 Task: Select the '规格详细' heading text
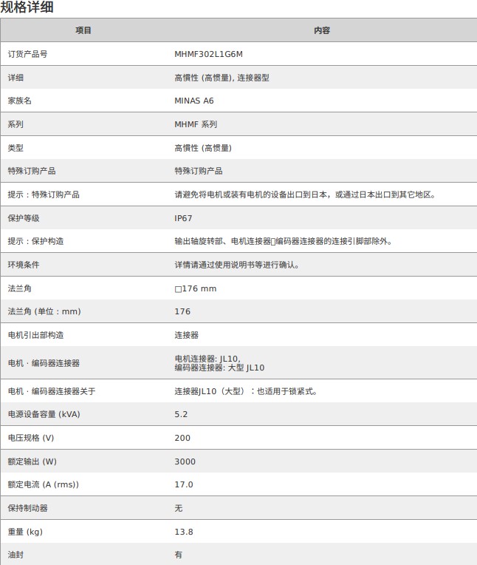click(x=27, y=7)
